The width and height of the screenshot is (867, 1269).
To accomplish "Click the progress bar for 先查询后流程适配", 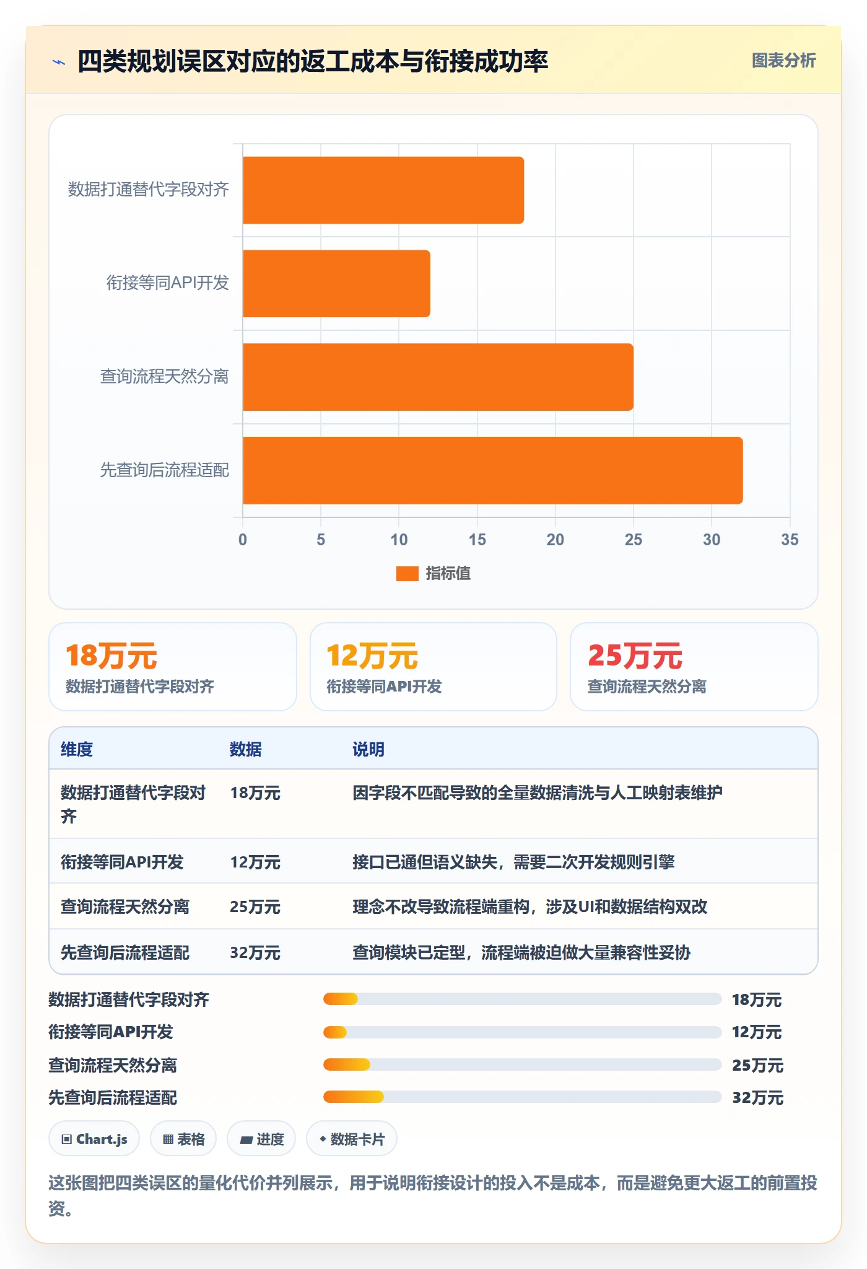I will (x=522, y=1097).
